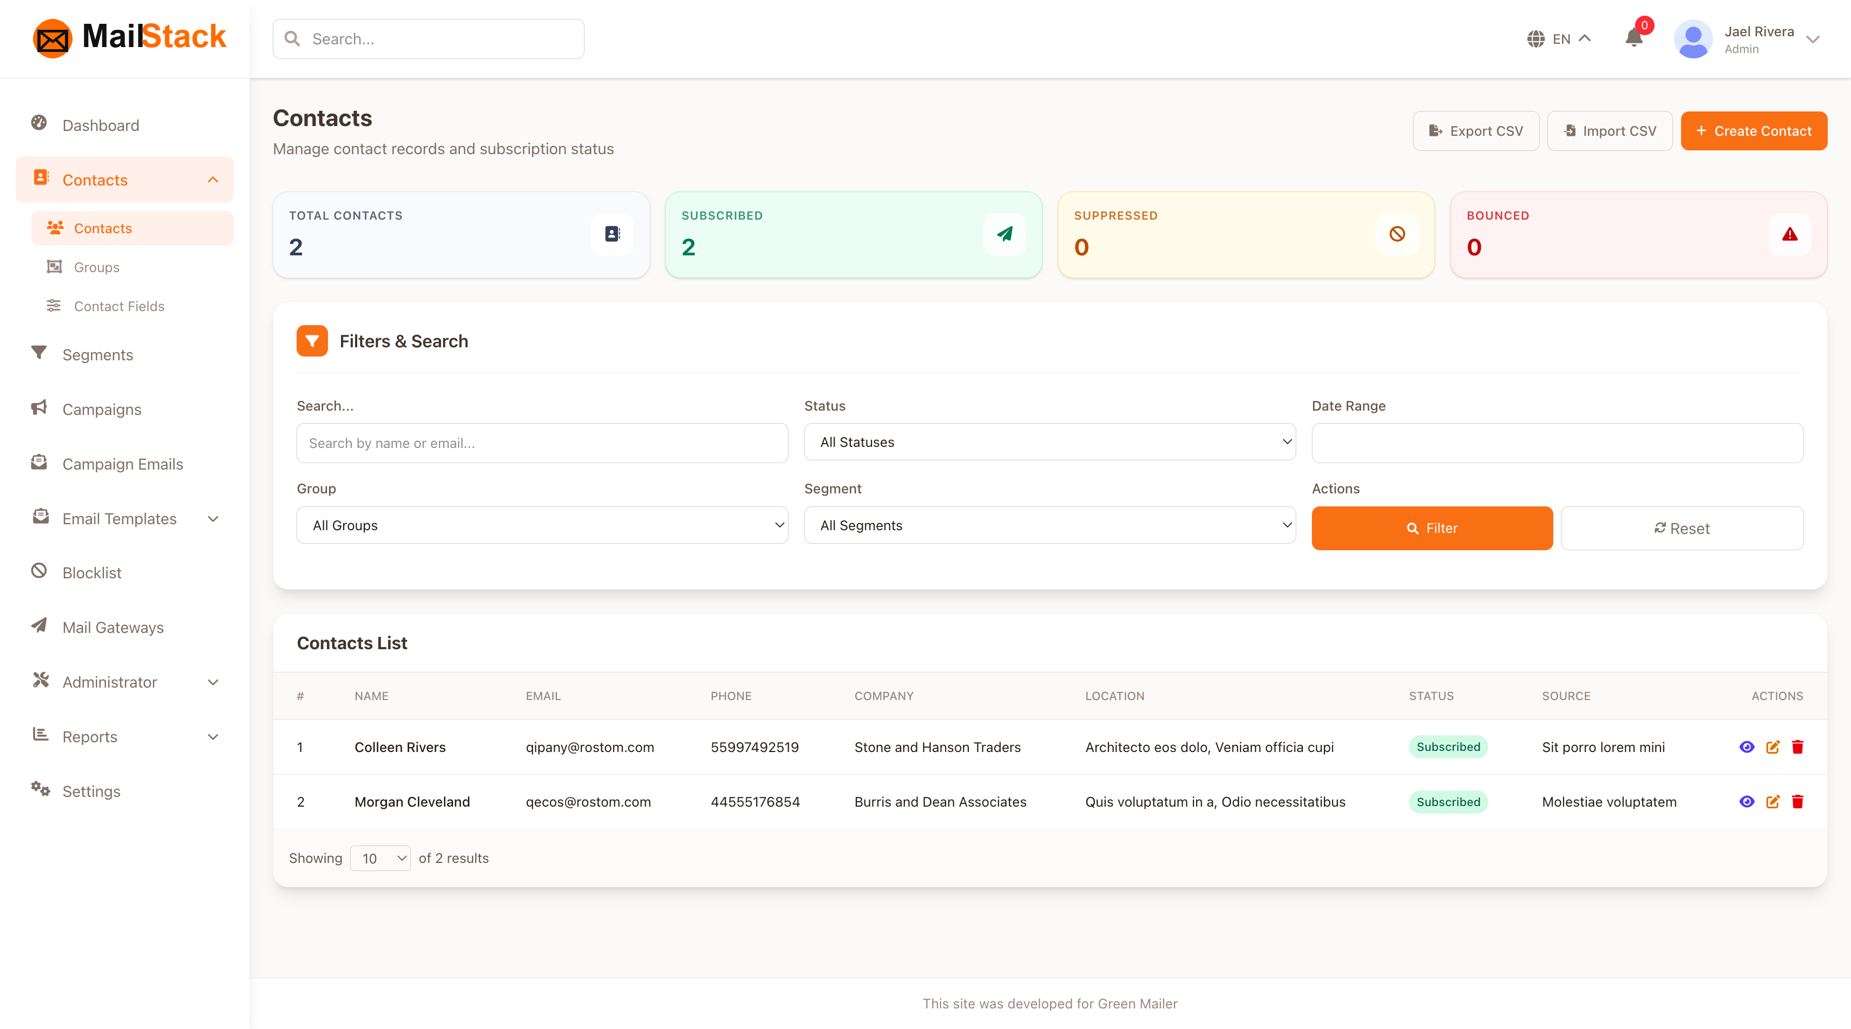Collapse the Contacts sidebar section
Screen dimensions: 1851x1029
(x=213, y=180)
